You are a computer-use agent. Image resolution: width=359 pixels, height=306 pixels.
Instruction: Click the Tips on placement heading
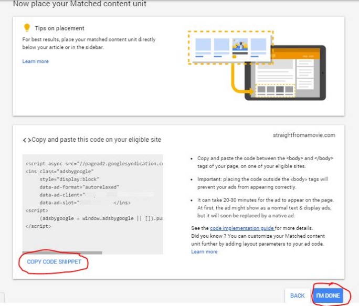(59, 28)
